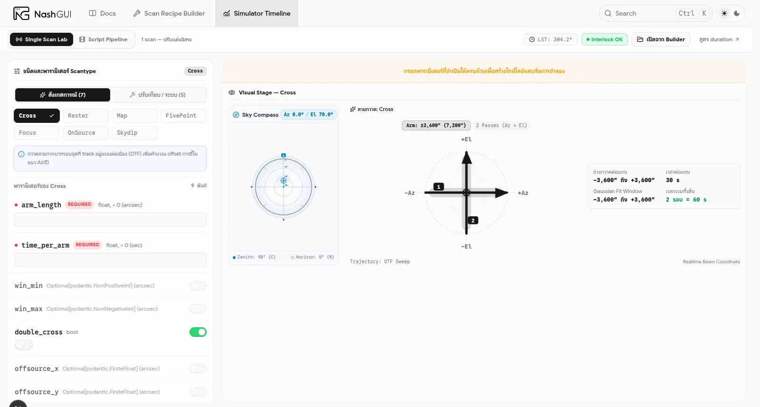760x407 pixels.
Task: Enable the win_min optional toggle
Action: click(198, 286)
